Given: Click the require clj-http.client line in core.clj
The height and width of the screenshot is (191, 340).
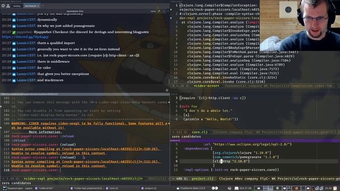Looking at the screenshot, I should pos(212,98).
